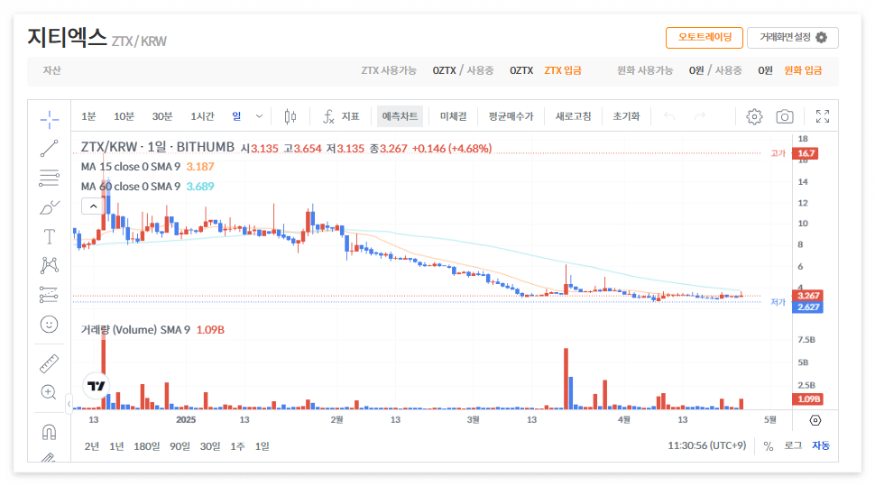875x486 pixels.
Task: Select the crosshair cursor tool
Action: 49,119
